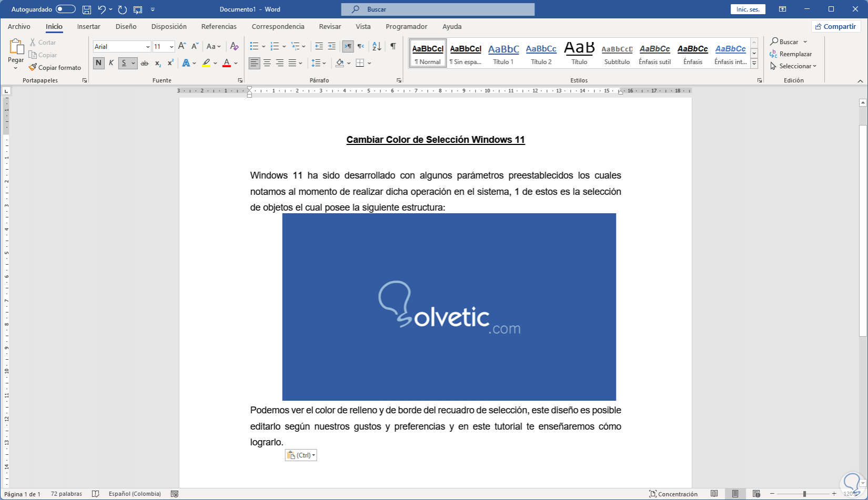The image size is (868, 500).
Task: Click the Inic. ses. sign-in button
Action: [748, 9]
